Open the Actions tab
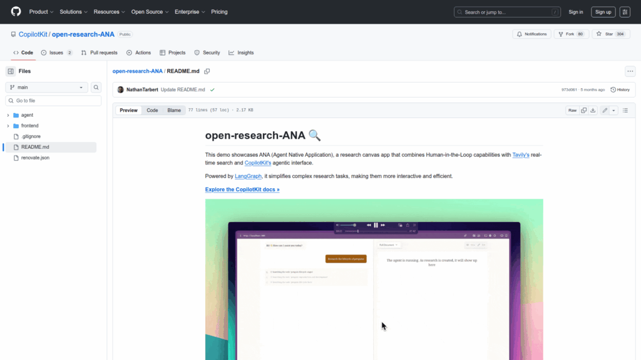Viewport: 641px width, 360px height. pyautogui.click(x=138, y=52)
